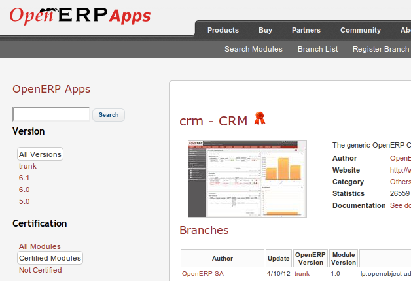Screen dimensions: 411x281
Task: Click the Search button
Action: click(x=109, y=115)
